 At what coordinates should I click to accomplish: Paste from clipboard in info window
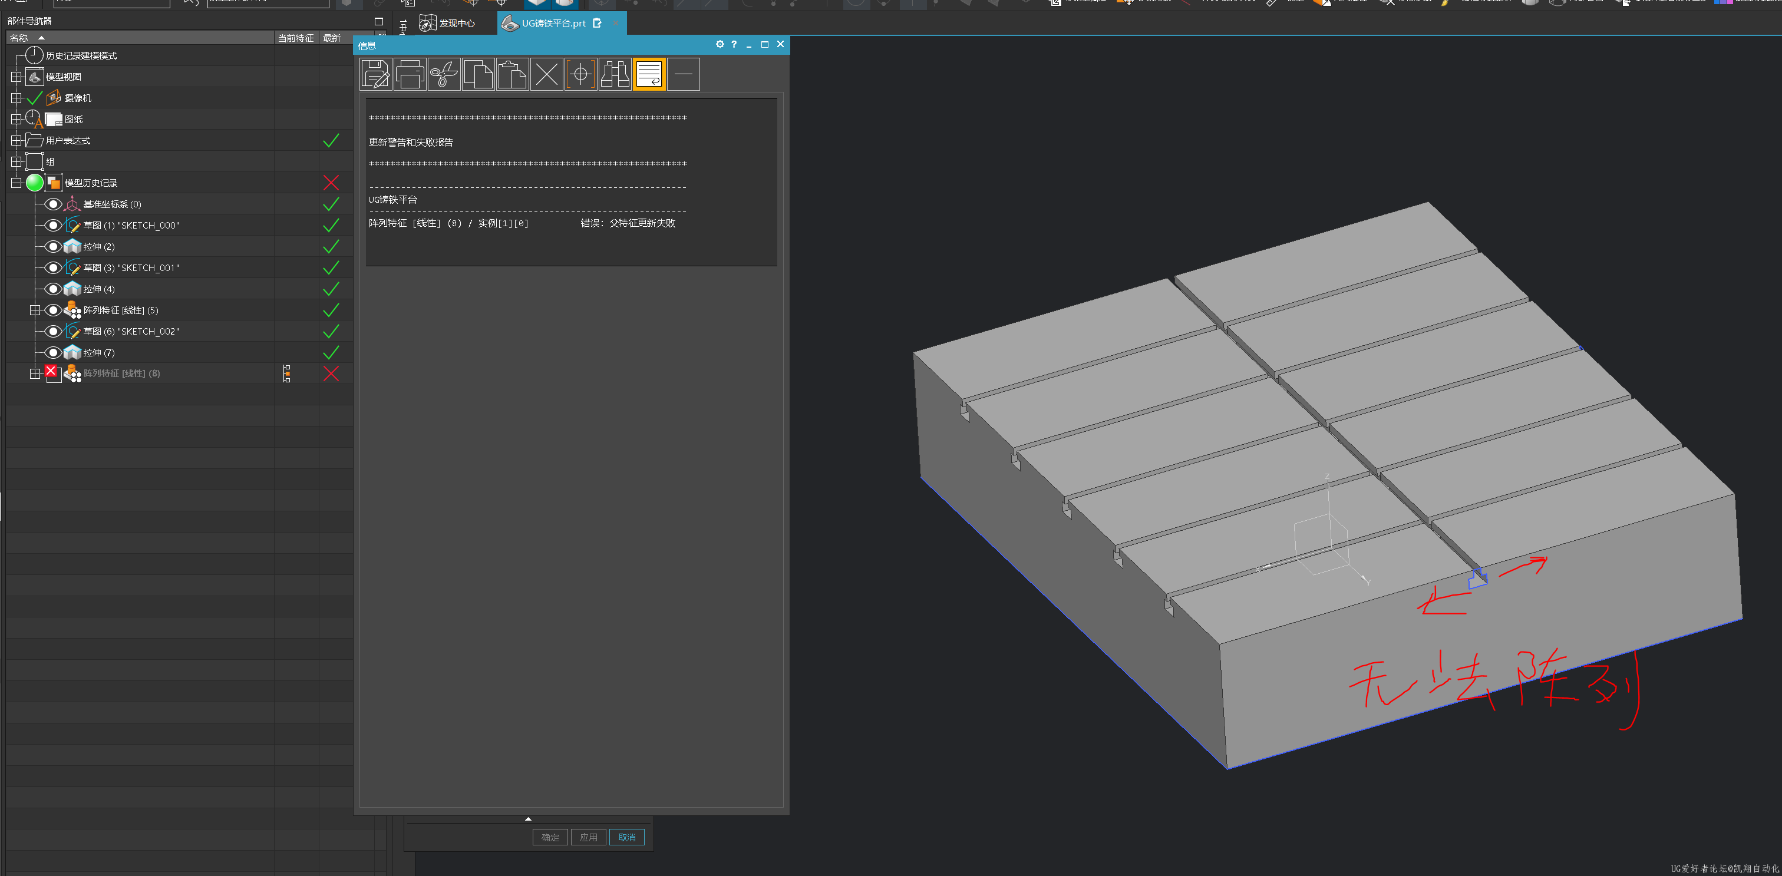[513, 74]
